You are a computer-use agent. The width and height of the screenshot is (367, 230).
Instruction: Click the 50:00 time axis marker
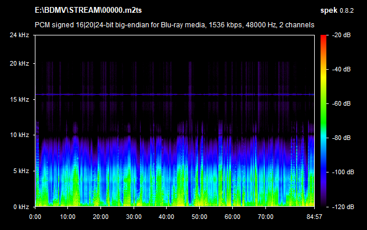point(199,217)
